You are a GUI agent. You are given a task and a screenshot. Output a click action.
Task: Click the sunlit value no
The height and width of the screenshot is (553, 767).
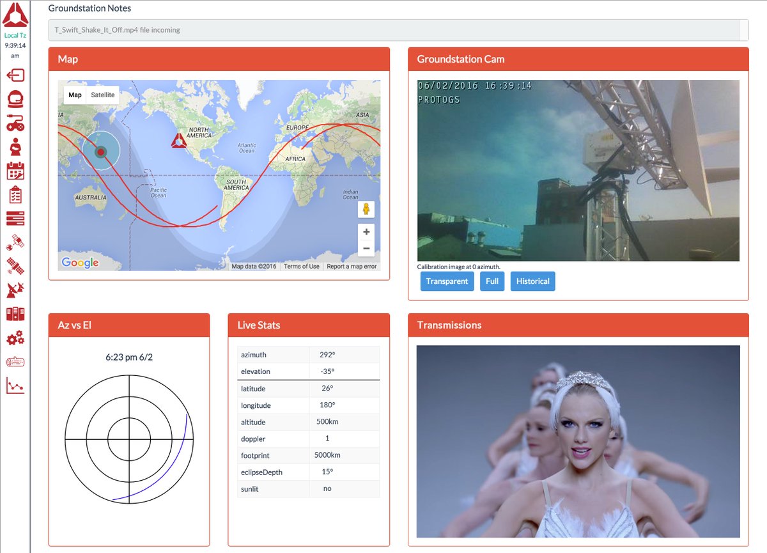coord(327,488)
